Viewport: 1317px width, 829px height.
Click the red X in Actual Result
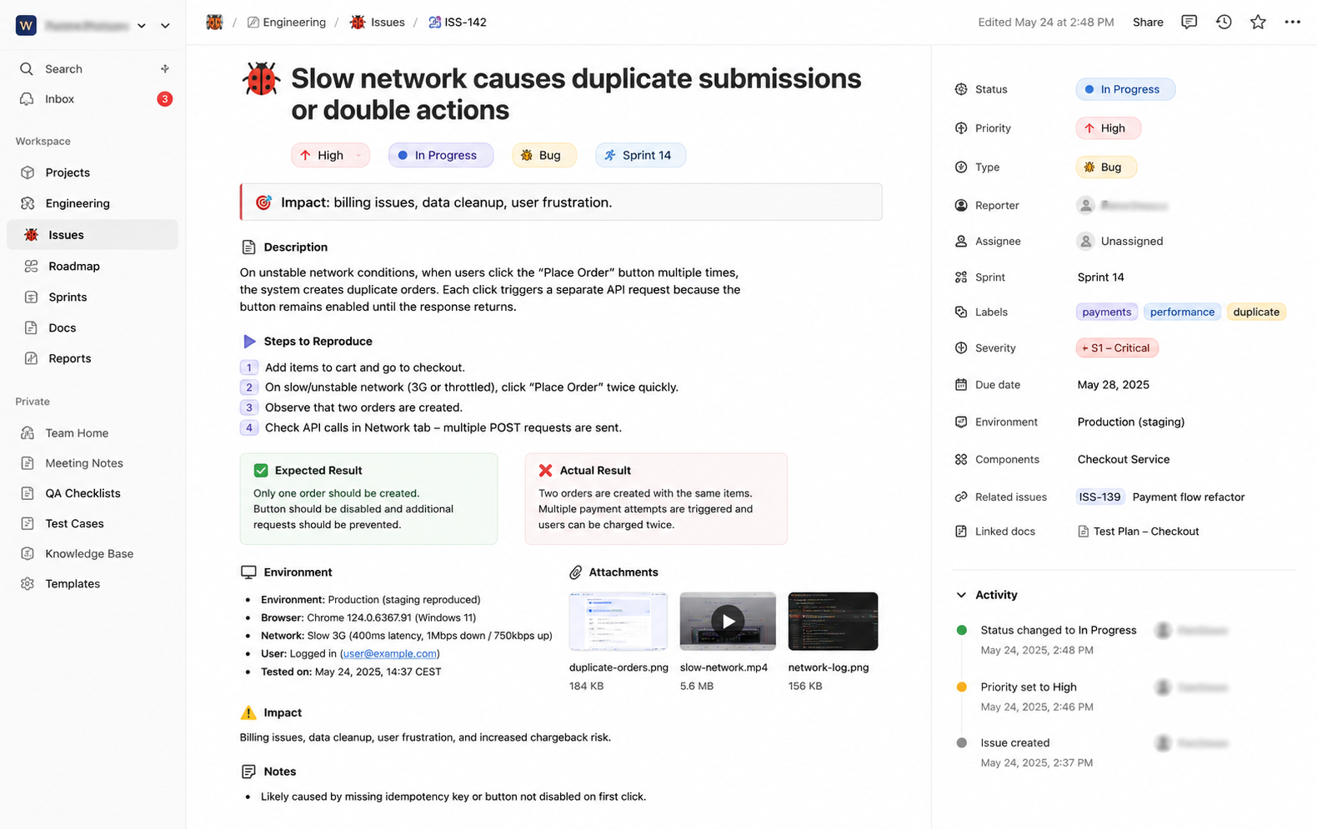pyautogui.click(x=546, y=471)
